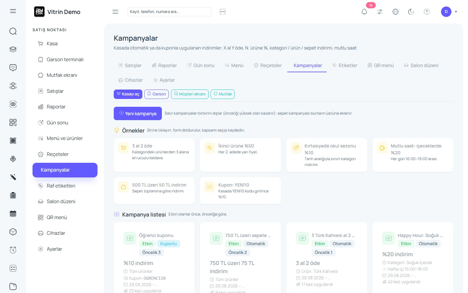Click the scan icon beside search field
This screenshot has width=468, height=293.
(x=223, y=12)
